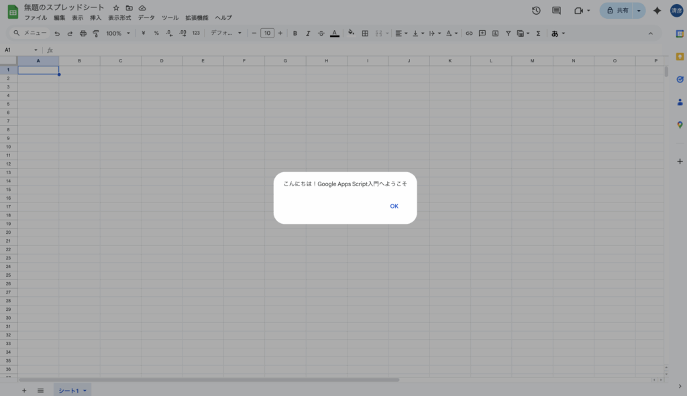687x396 pixels.
Task: Select the paint format tool
Action: click(x=96, y=34)
